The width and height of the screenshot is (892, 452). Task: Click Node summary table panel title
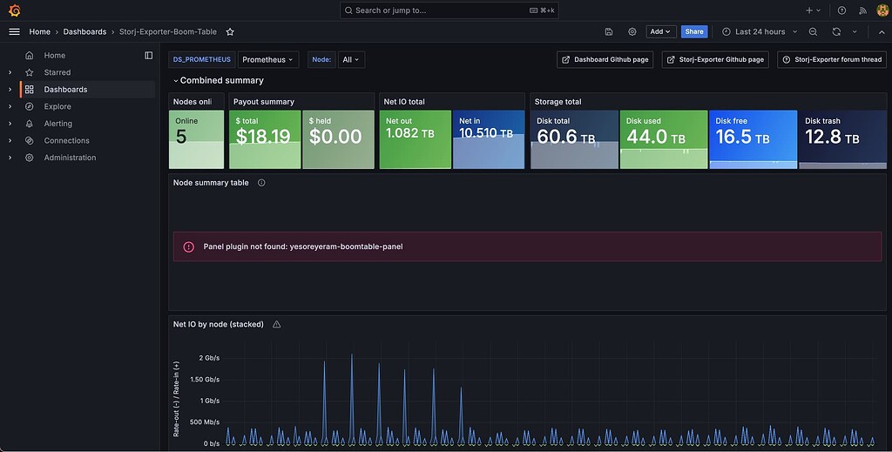[x=211, y=183]
